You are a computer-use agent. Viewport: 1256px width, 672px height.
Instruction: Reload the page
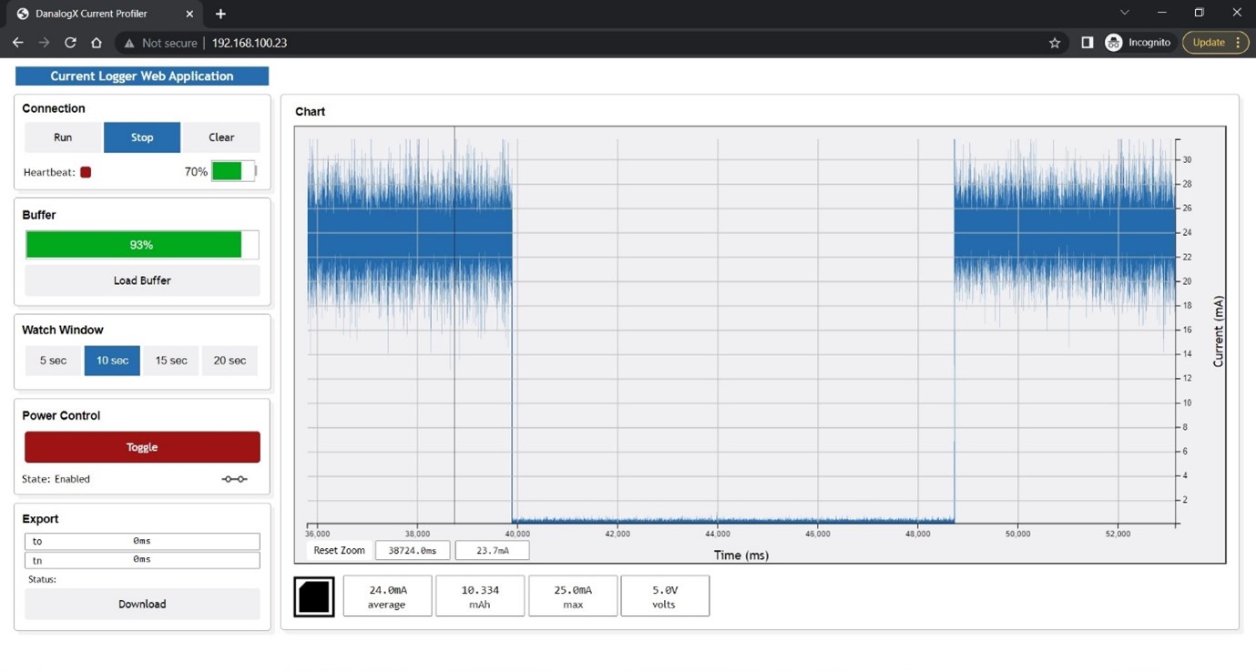(x=70, y=43)
